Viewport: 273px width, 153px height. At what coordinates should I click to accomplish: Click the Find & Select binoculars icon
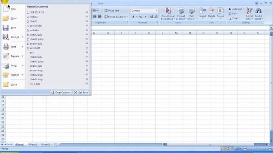[258, 11]
